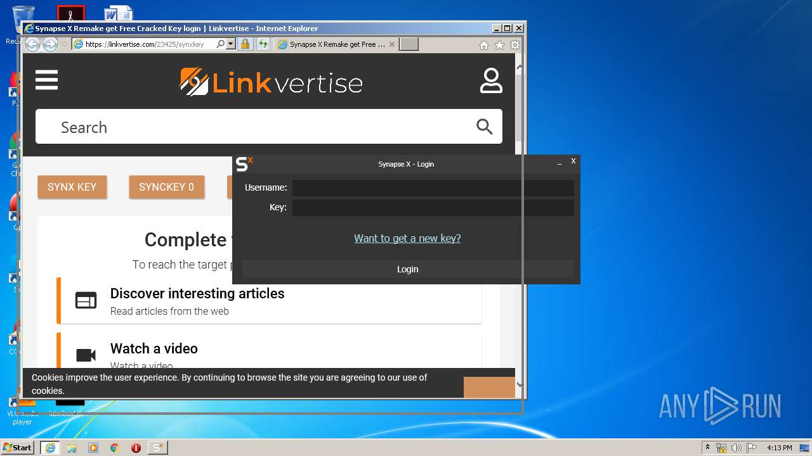The height and width of the screenshot is (456, 812).
Task: Open the Windows Start menu
Action: tap(18, 447)
